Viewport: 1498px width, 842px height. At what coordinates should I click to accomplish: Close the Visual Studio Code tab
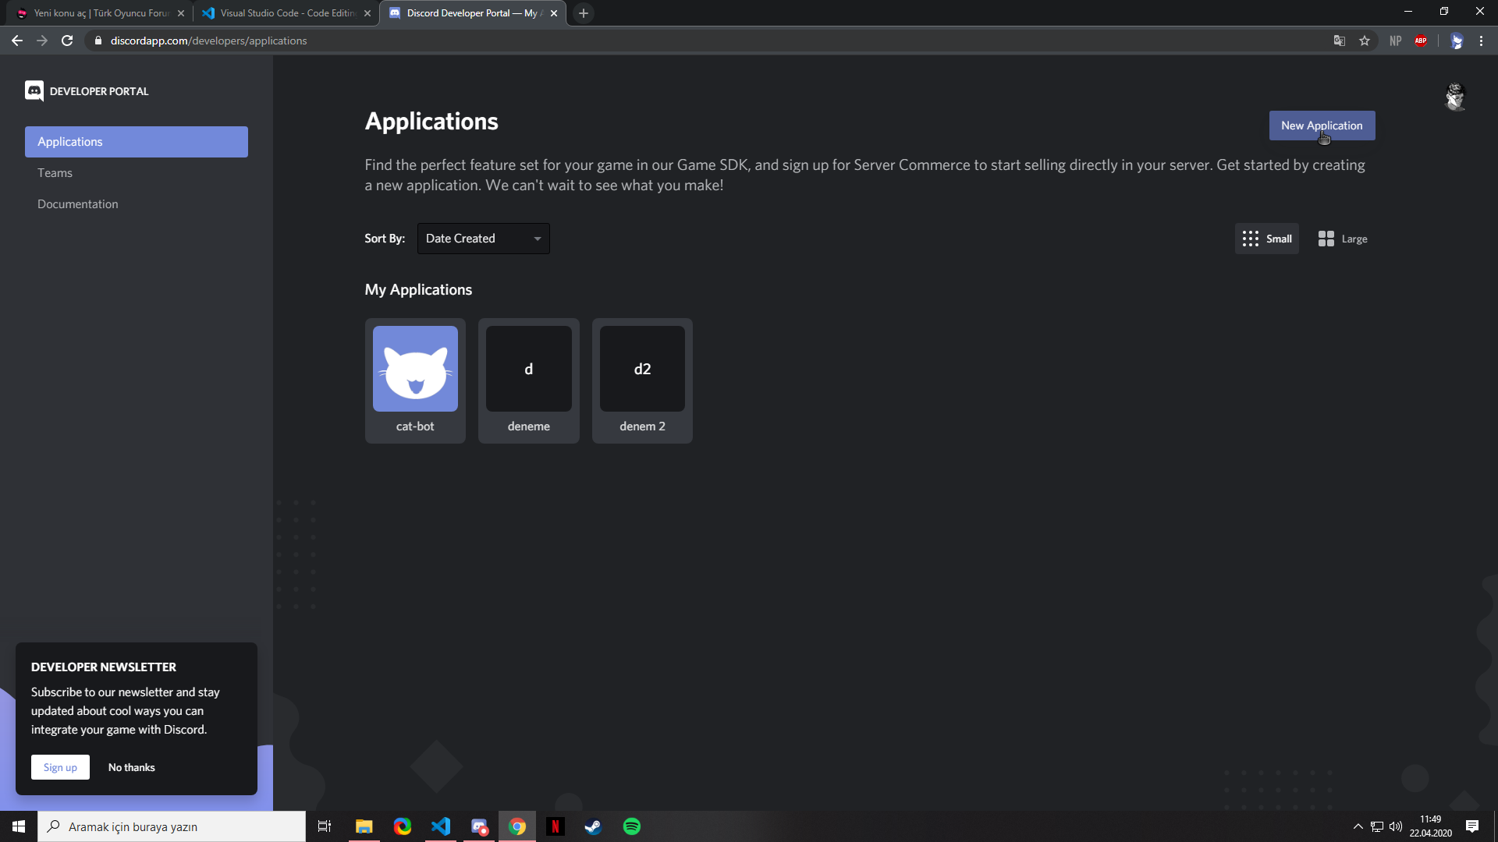(367, 13)
